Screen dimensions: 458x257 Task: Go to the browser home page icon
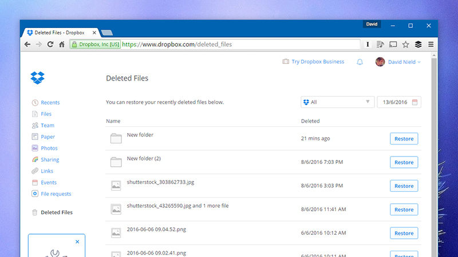[62, 44]
